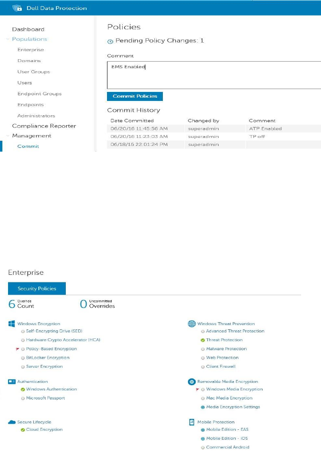Click the Removable Media Encryption disc icon
Viewport: 321px width, 453px height.
pyautogui.click(x=192, y=381)
